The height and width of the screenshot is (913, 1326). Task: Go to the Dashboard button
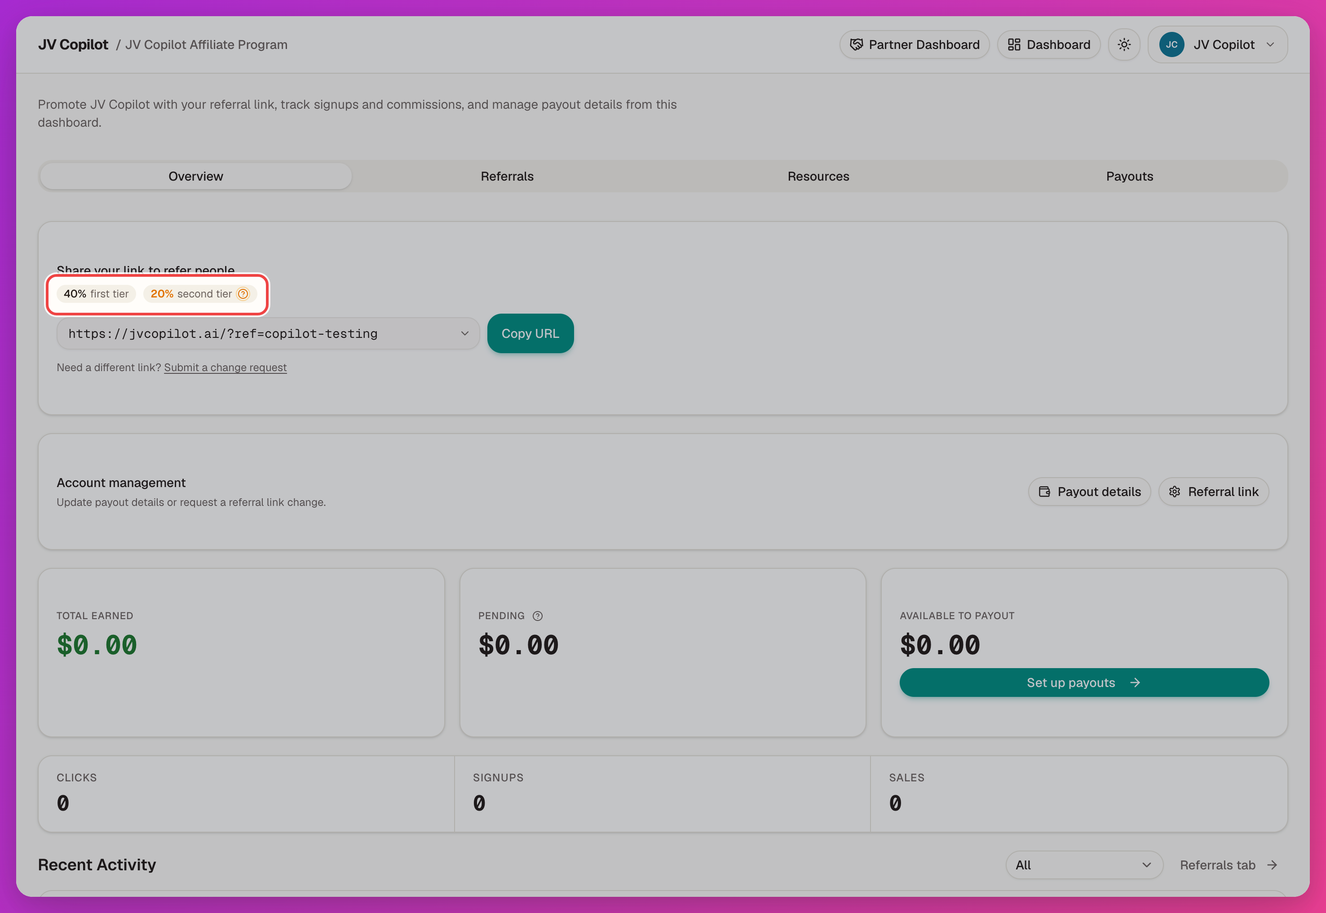[x=1049, y=44]
